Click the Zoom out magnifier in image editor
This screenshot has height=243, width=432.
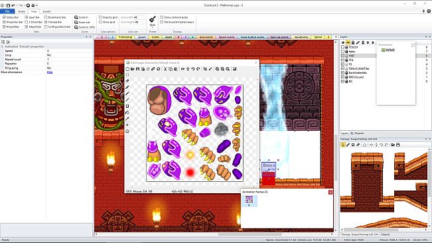[222, 69]
